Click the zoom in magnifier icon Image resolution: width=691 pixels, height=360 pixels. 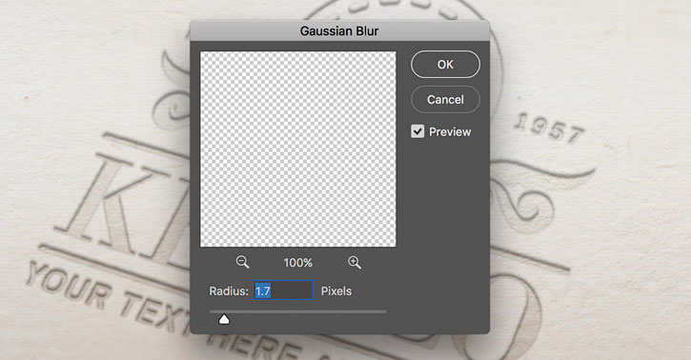(355, 262)
